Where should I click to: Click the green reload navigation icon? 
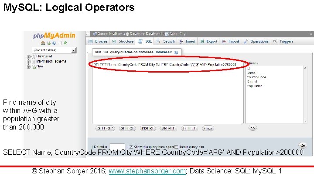pos(65,43)
